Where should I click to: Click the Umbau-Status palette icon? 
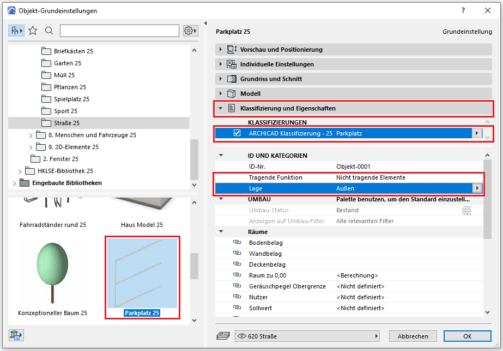466,210
